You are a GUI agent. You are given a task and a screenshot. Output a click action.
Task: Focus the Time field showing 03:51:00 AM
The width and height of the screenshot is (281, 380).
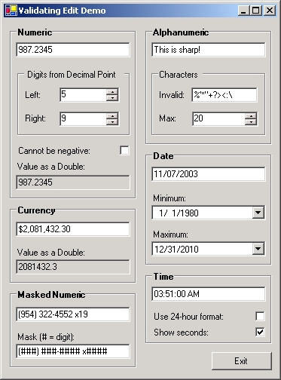(x=209, y=294)
